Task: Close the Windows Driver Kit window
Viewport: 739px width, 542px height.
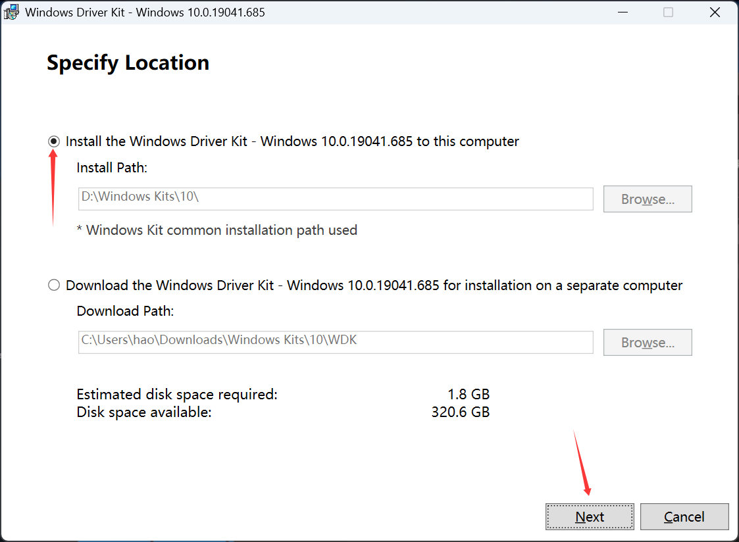Action: tap(715, 12)
